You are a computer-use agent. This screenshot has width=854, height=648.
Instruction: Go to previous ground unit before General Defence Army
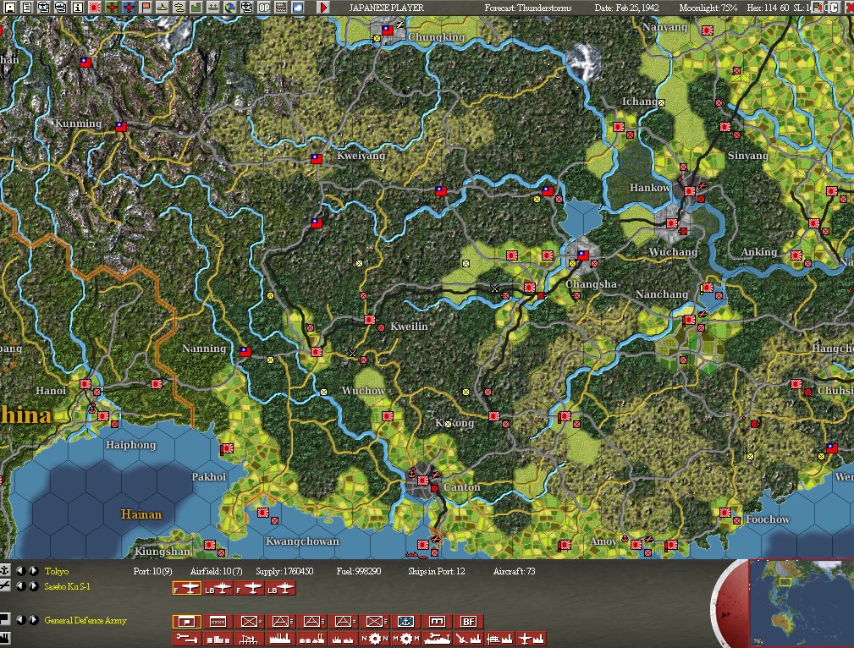click(20, 620)
